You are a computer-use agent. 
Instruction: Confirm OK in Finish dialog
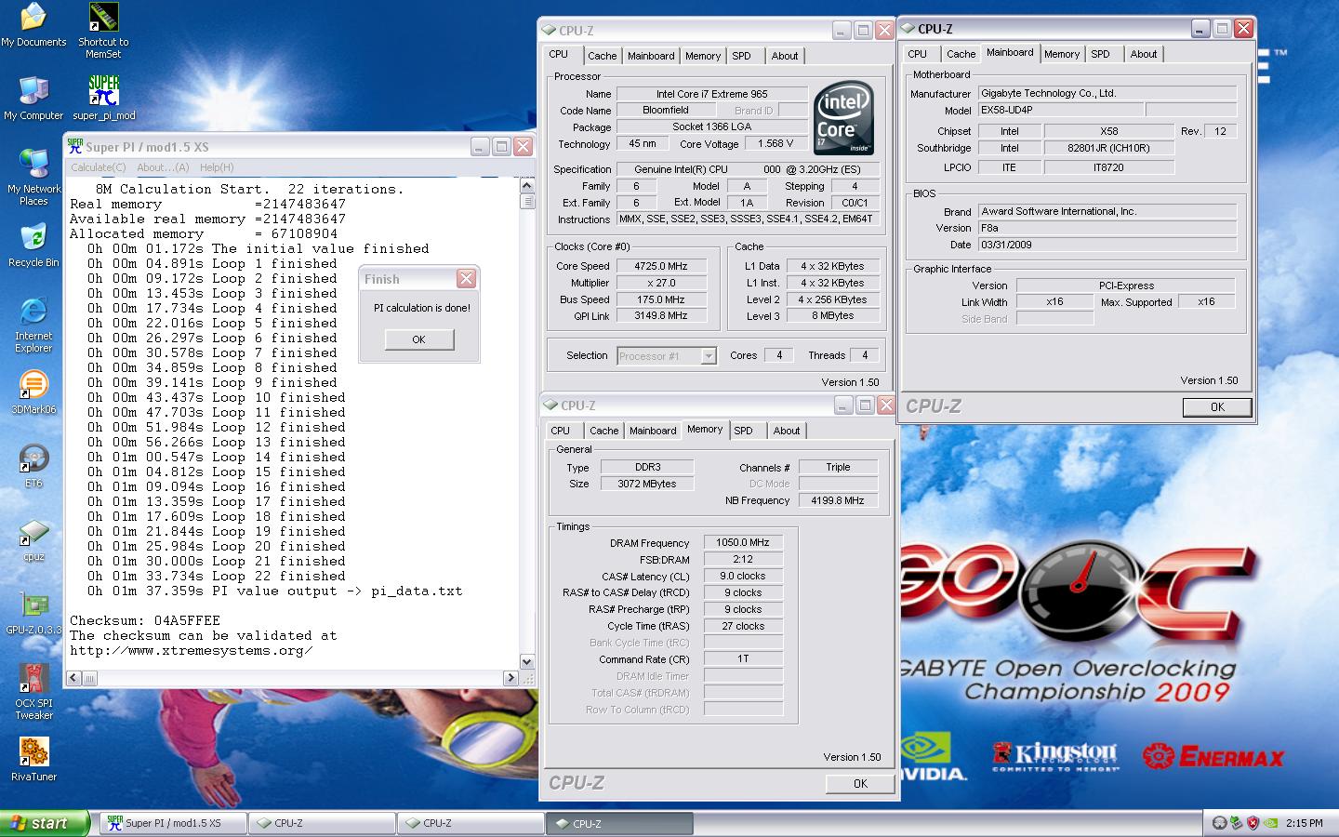[x=418, y=339]
